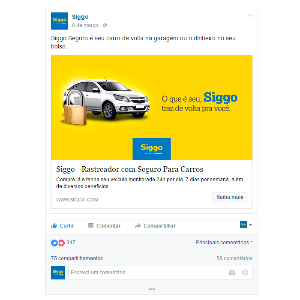The height and width of the screenshot is (300, 300).
Task: Click the red heart reaction icon
Action: [61, 243]
